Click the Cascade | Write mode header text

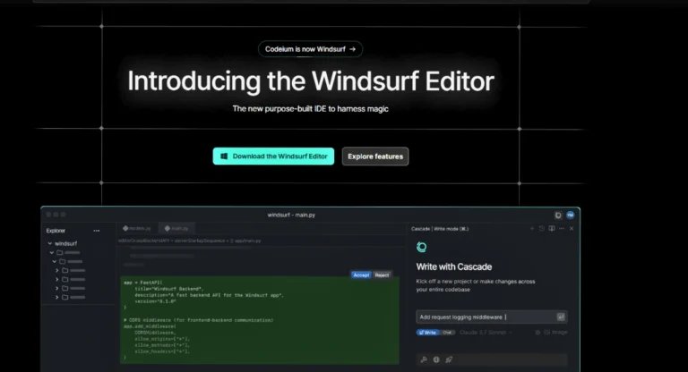coord(440,229)
